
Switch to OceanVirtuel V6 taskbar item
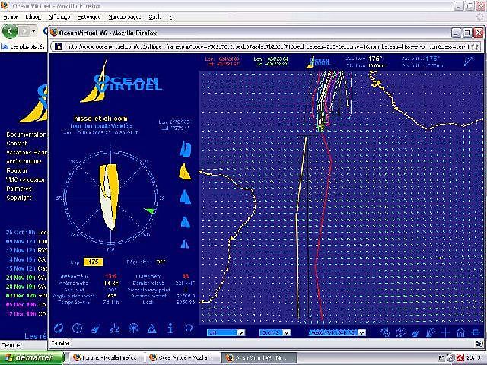(x=259, y=358)
